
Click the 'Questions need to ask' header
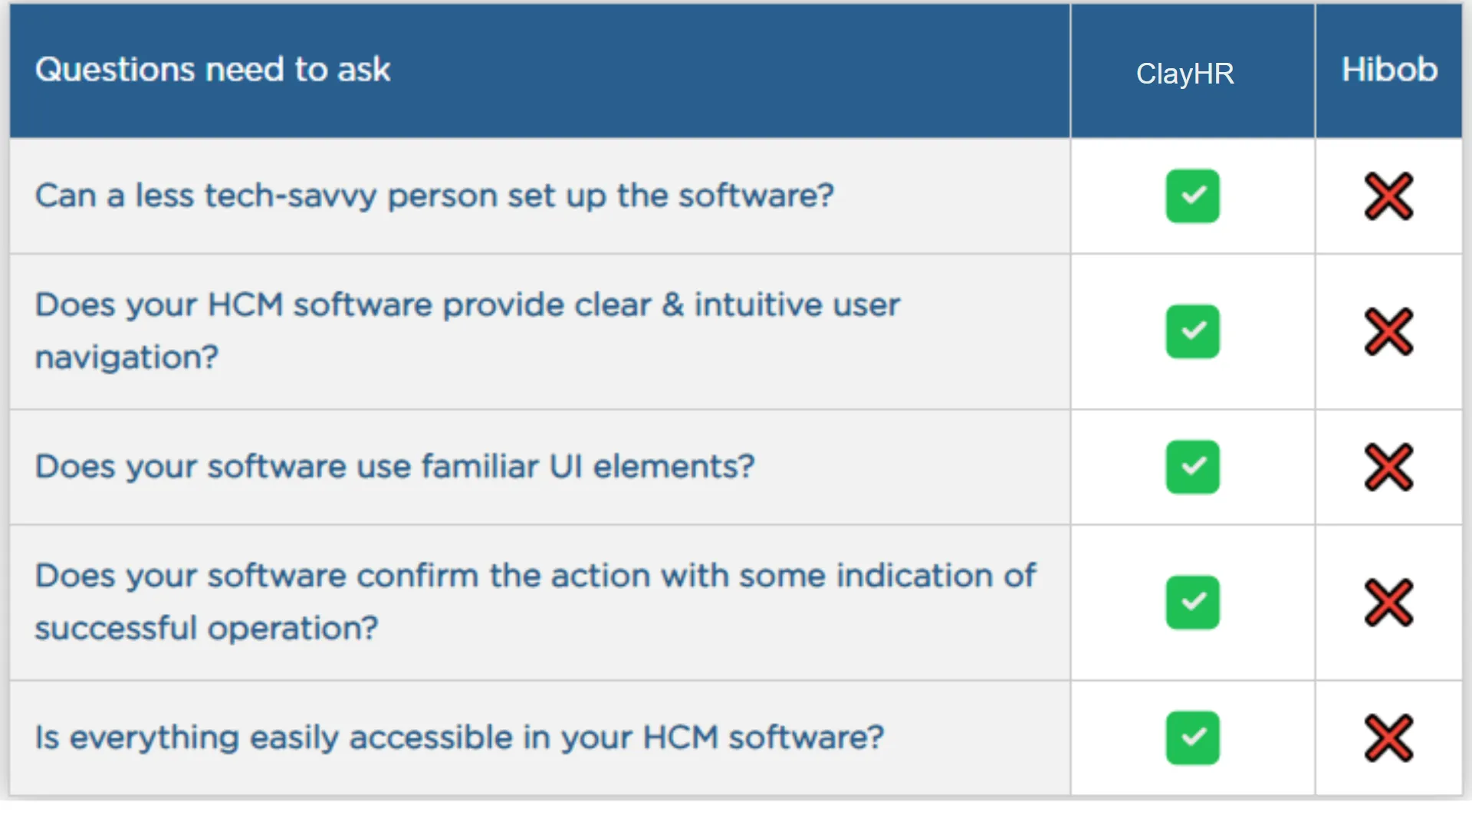(x=213, y=70)
